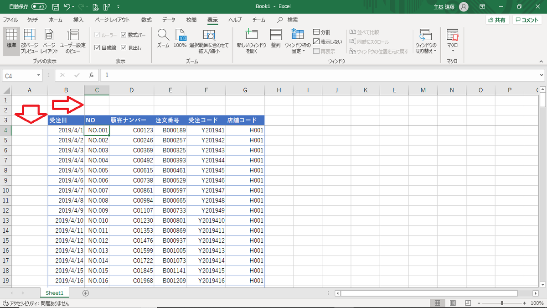This screenshot has width=547, height=308.
Task: Open the ウィンドウの切り替え dropdown
Action: click(x=425, y=43)
